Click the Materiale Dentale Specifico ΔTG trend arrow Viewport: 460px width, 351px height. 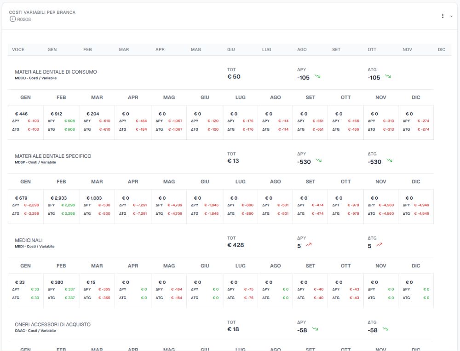pyautogui.click(x=389, y=161)
